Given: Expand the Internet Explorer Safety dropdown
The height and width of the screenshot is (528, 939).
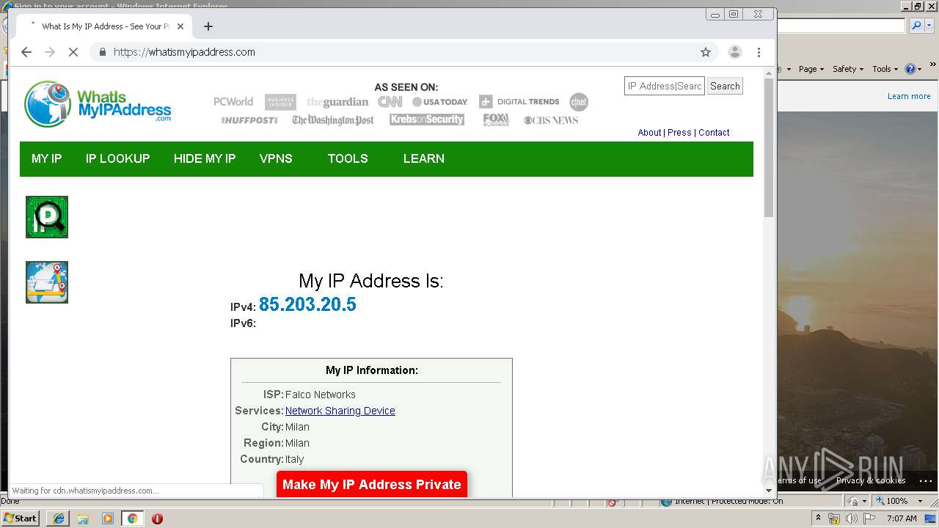Looking at the screenshot, I should coord(848,69).
